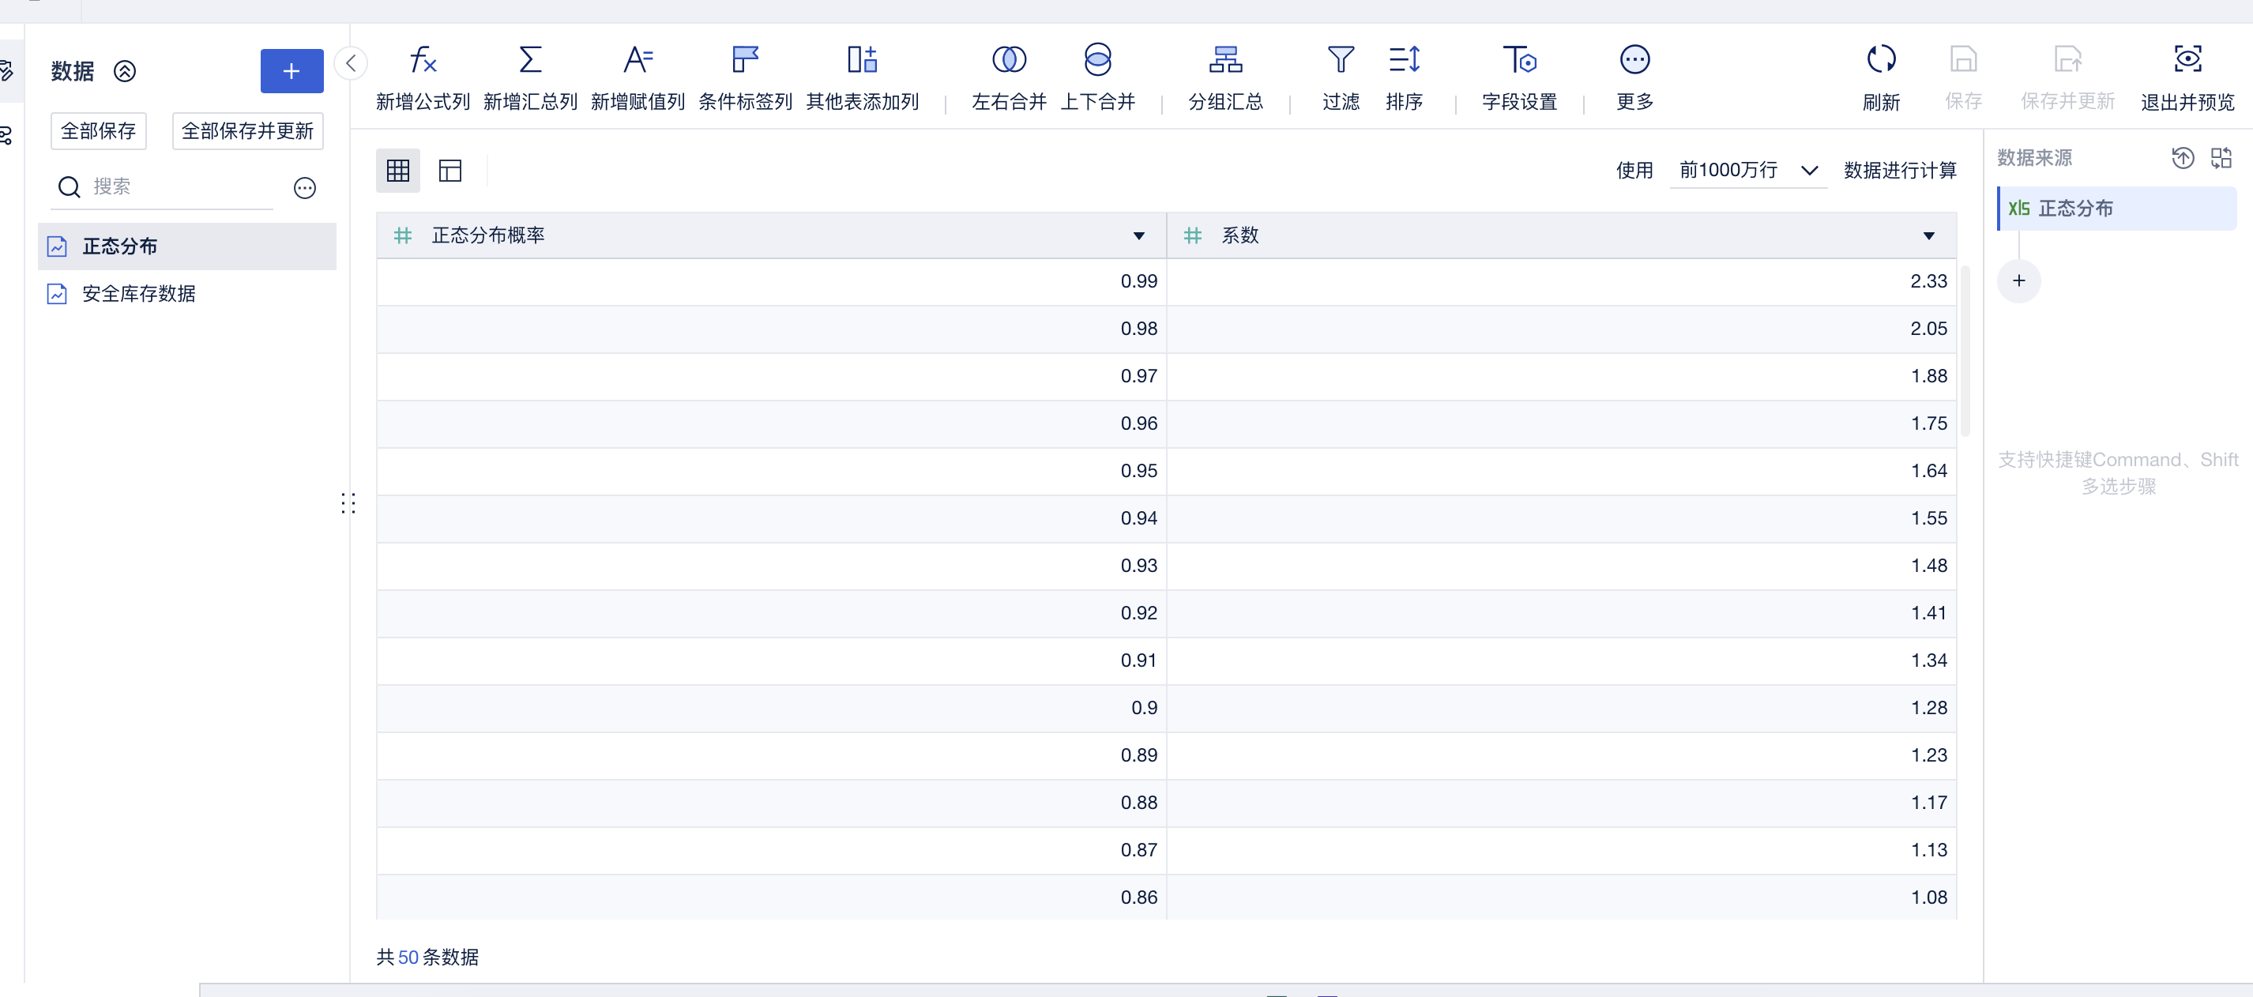Screen dimensions: 2253x997
Task: Open the 过滤 filter funnel icon
Action: (x=1340, y=60)
